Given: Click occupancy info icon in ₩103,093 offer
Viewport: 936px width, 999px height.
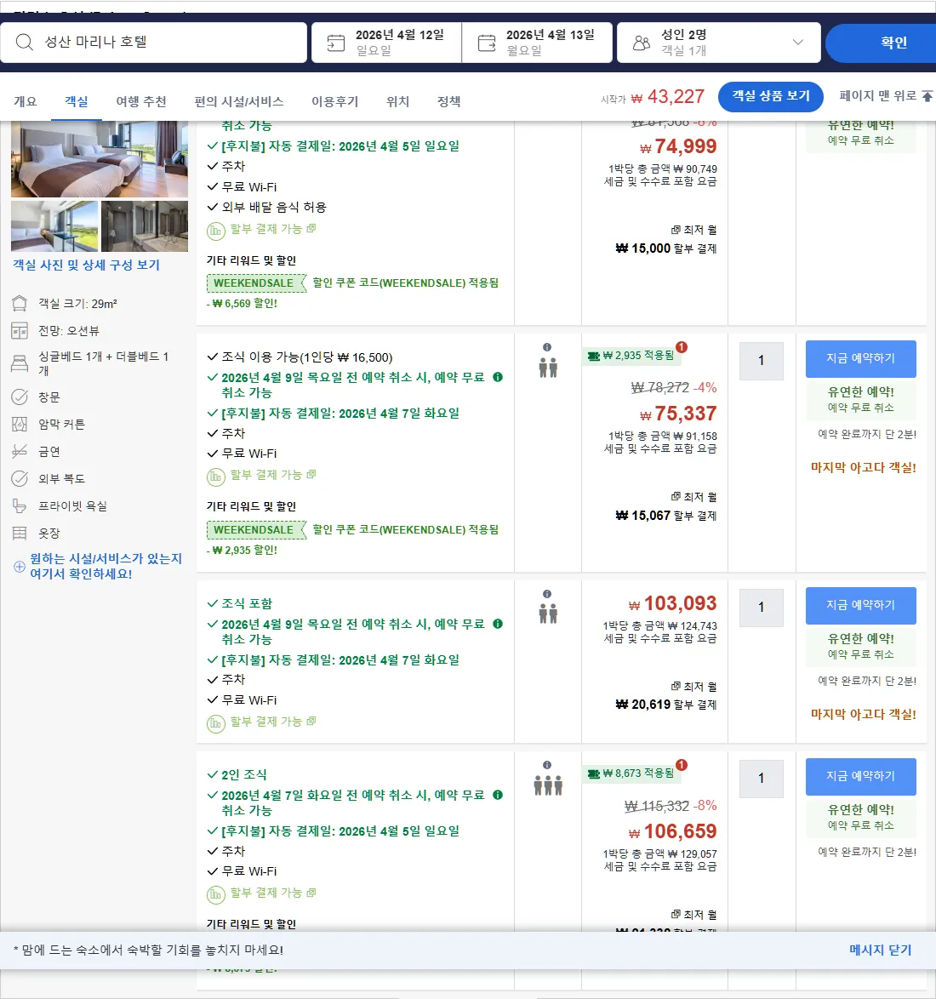Looking at the screenshot, I should 547,594.
